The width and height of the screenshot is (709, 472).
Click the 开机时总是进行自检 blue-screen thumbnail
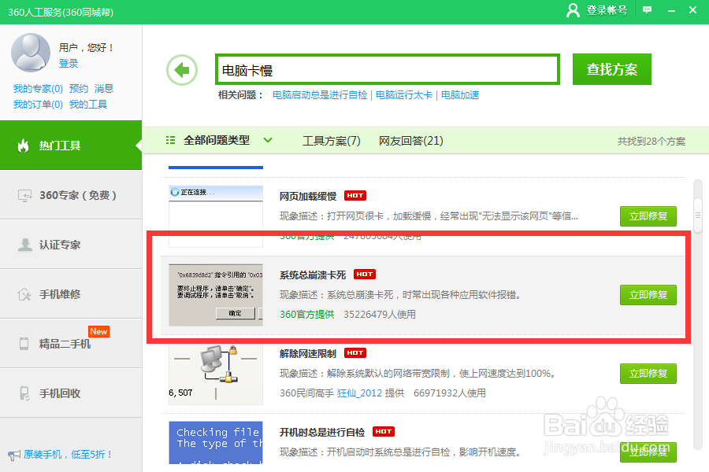[216, 443]
